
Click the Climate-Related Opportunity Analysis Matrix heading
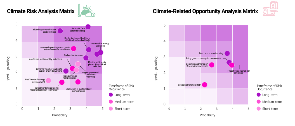(x=205, y=11)
